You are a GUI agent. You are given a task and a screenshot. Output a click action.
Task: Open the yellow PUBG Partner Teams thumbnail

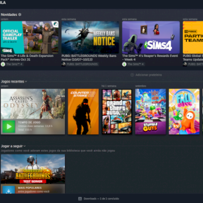point(193,38)
